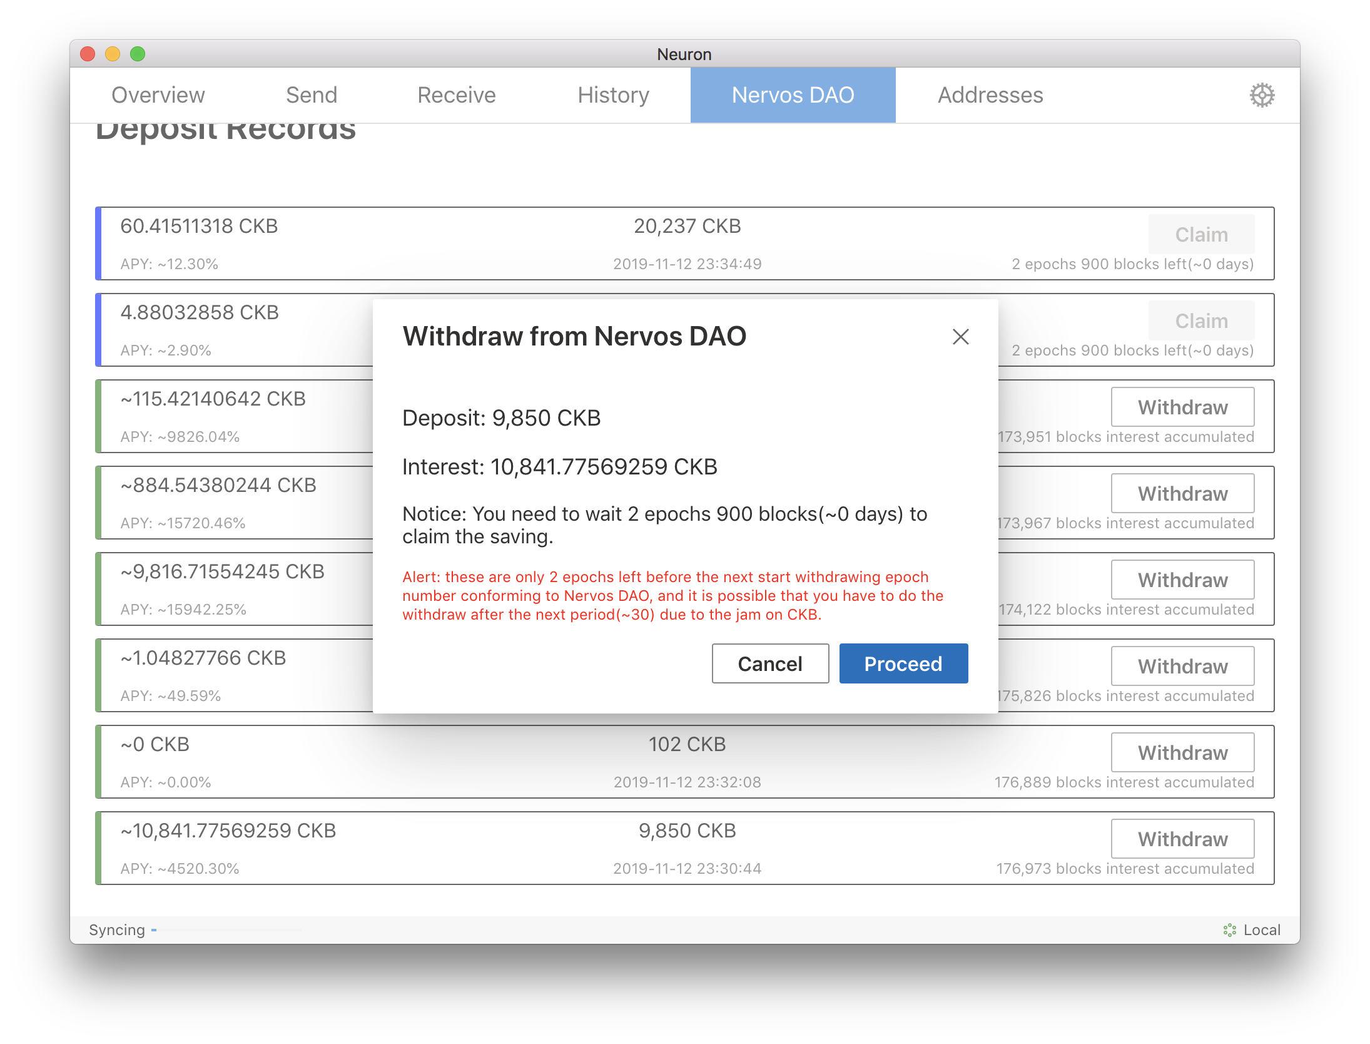Click the 176,889 blocks interest accumulated text

coord(1124,782)
